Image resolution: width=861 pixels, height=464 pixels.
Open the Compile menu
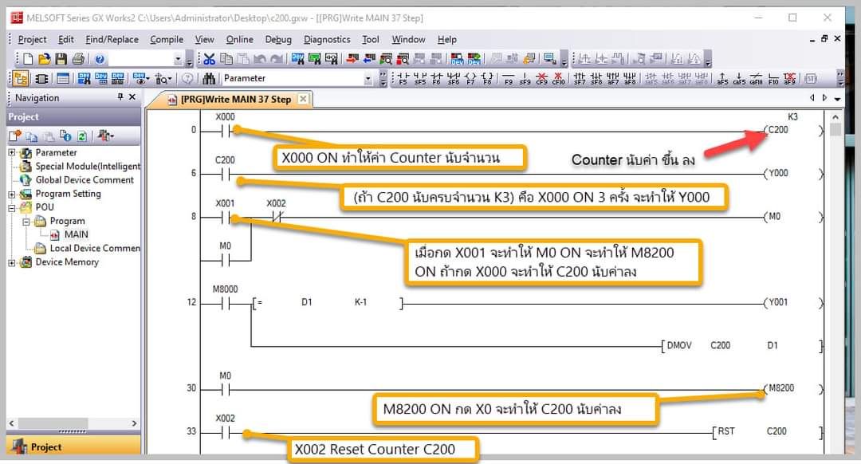pos(167,40)
